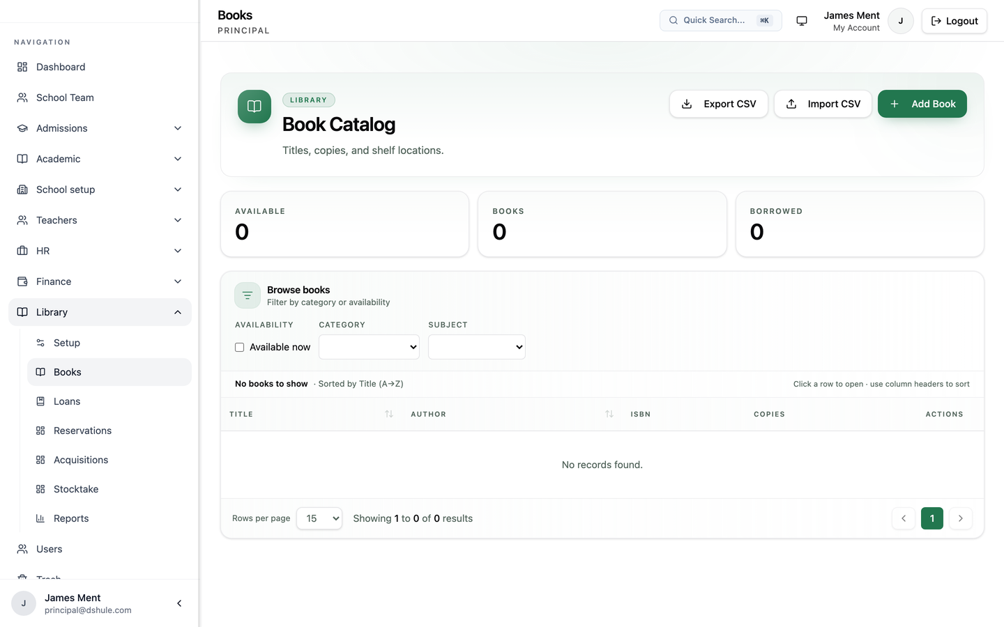Screen dimensions: 1004x627
Task: Click the Stocktake grid icon
Action: [40, 489]
